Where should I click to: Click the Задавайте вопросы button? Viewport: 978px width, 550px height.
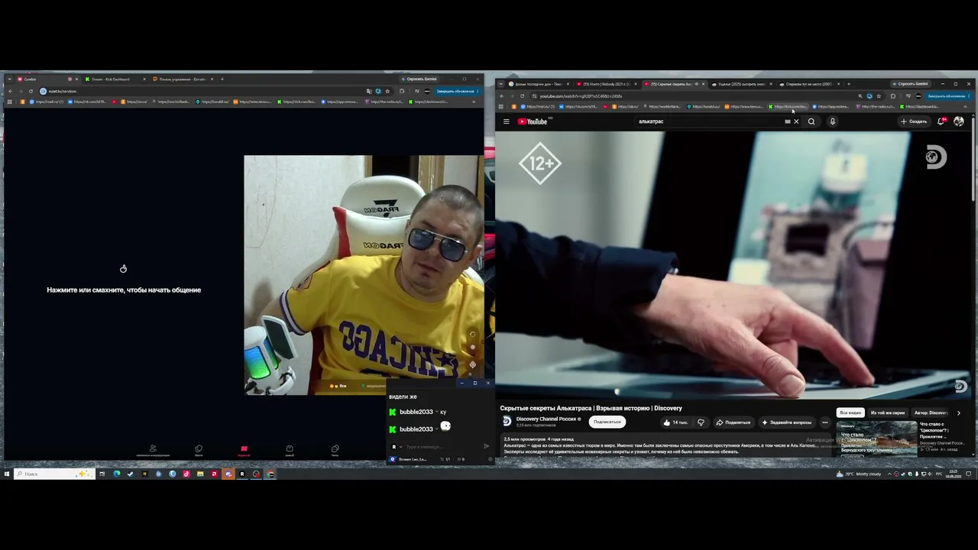(787, 422)
